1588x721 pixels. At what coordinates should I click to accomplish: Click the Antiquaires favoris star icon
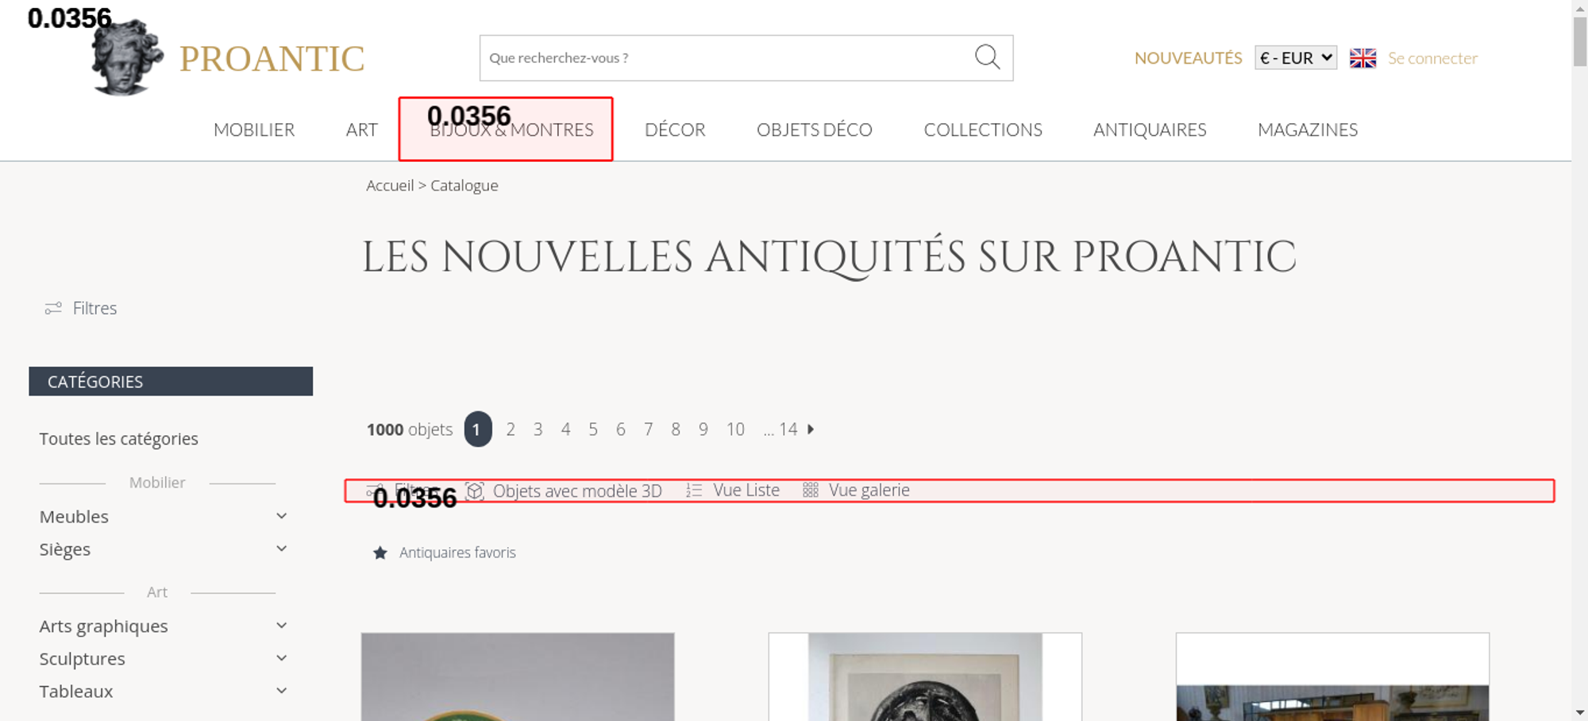(x=380, y=553)
